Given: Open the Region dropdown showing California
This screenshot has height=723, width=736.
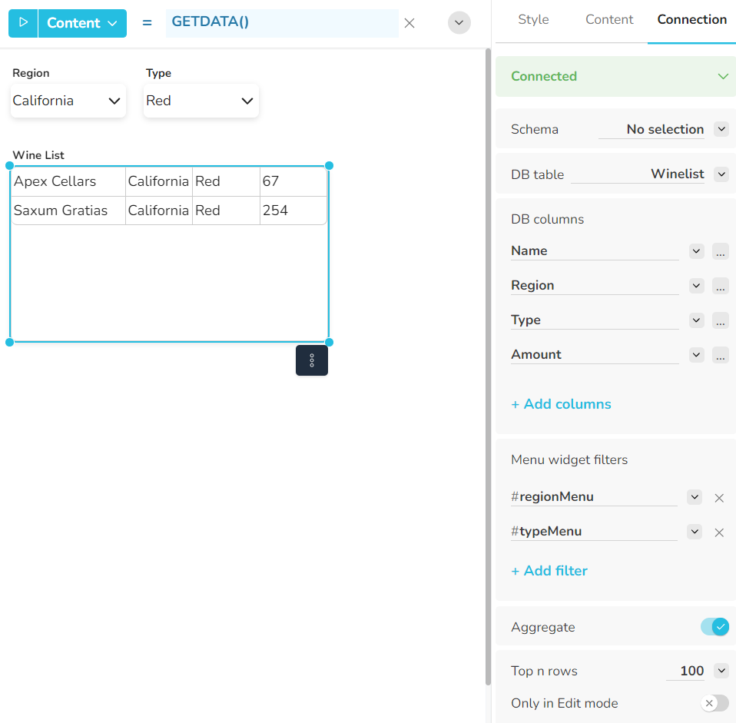Looking at the screenshot, I should (x=68, y=101).
